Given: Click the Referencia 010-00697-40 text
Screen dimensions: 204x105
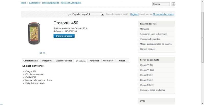Looking at the screenshot, I should 65,31.
